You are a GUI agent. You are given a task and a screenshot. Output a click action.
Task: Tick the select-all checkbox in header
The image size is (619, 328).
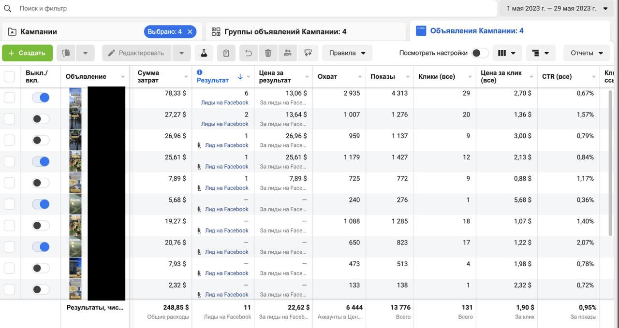(x=10, y=76)
